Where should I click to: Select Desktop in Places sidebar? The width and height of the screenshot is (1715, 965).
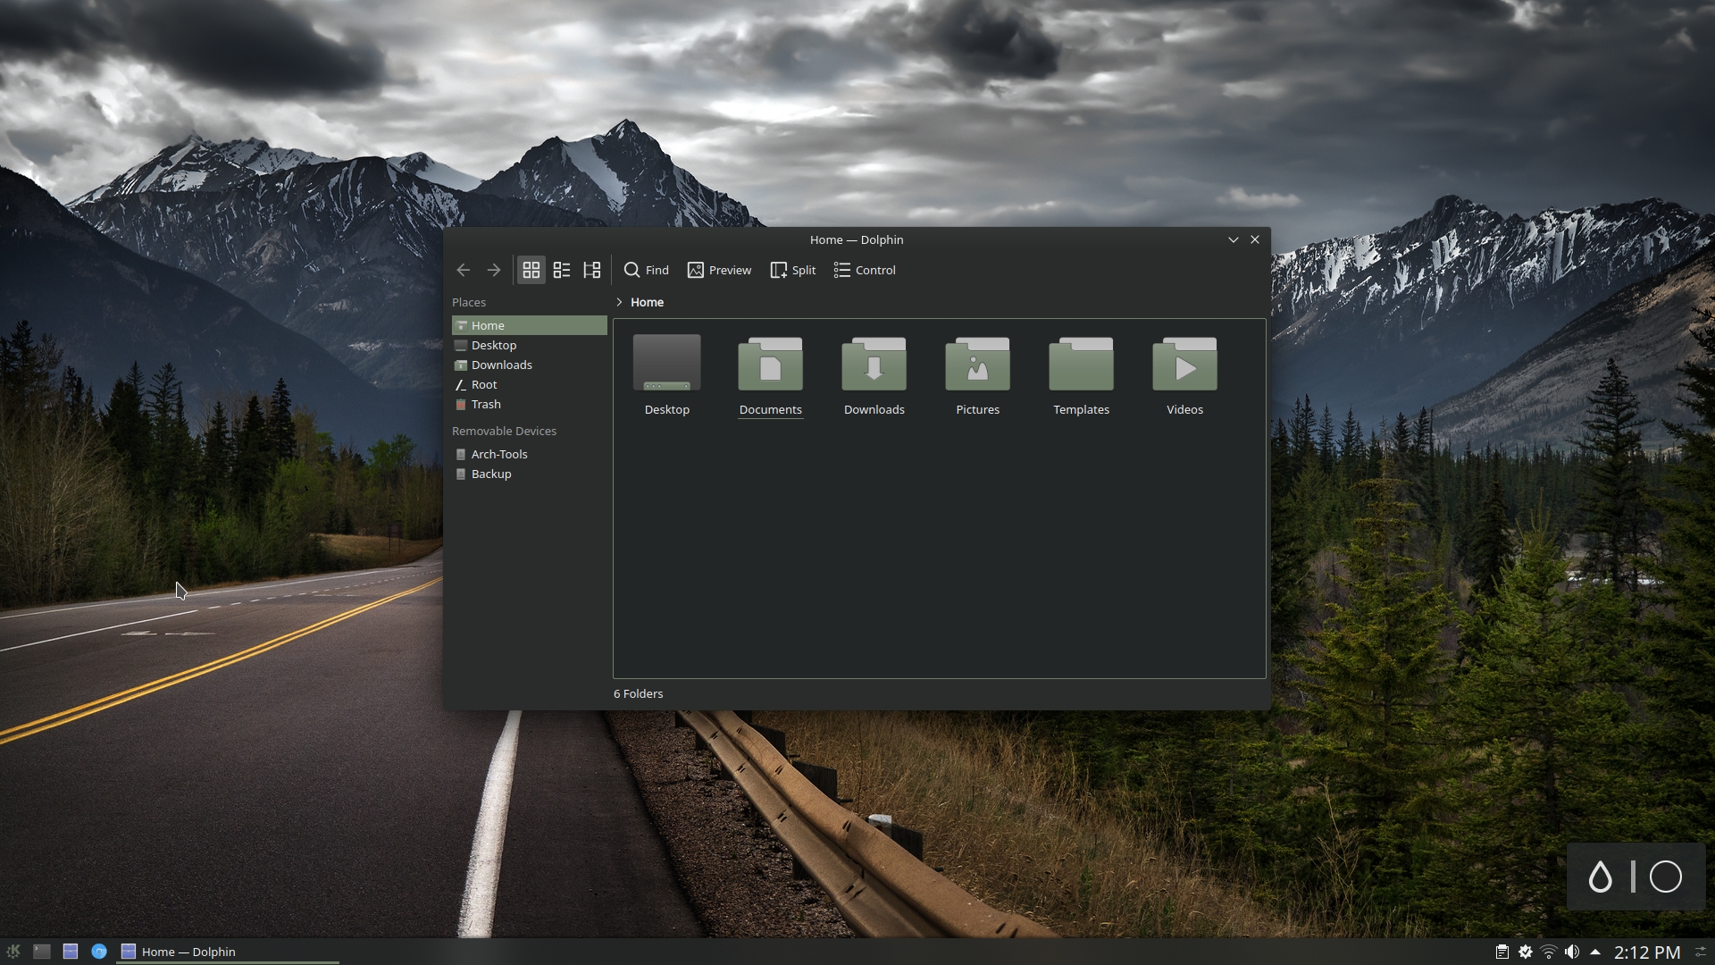pyautogui.click(x=530, y=345)
